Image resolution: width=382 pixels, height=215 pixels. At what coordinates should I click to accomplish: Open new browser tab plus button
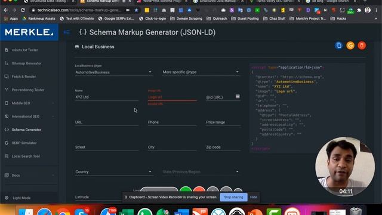point(365,1)
